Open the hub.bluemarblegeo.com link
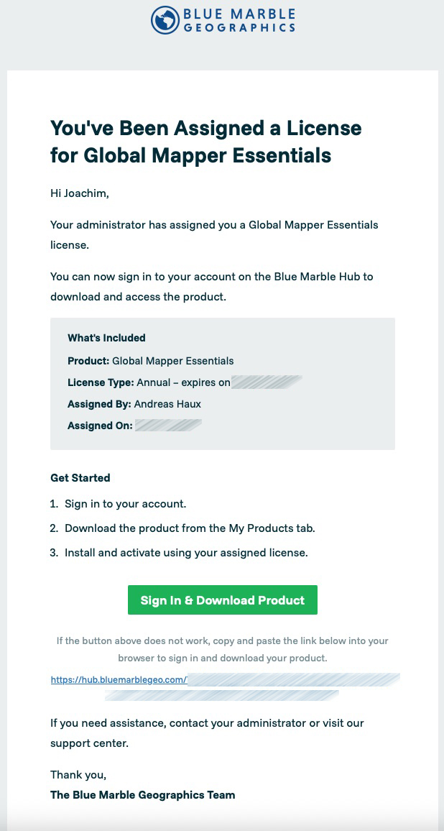Image resolution: width=444 pixels, height=831 pixels. pyautogui.click(x=119, y=679)
